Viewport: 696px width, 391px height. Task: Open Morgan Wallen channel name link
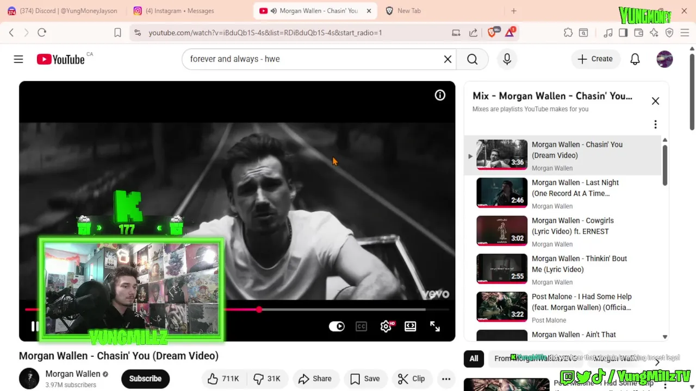(x=73, y=374)
